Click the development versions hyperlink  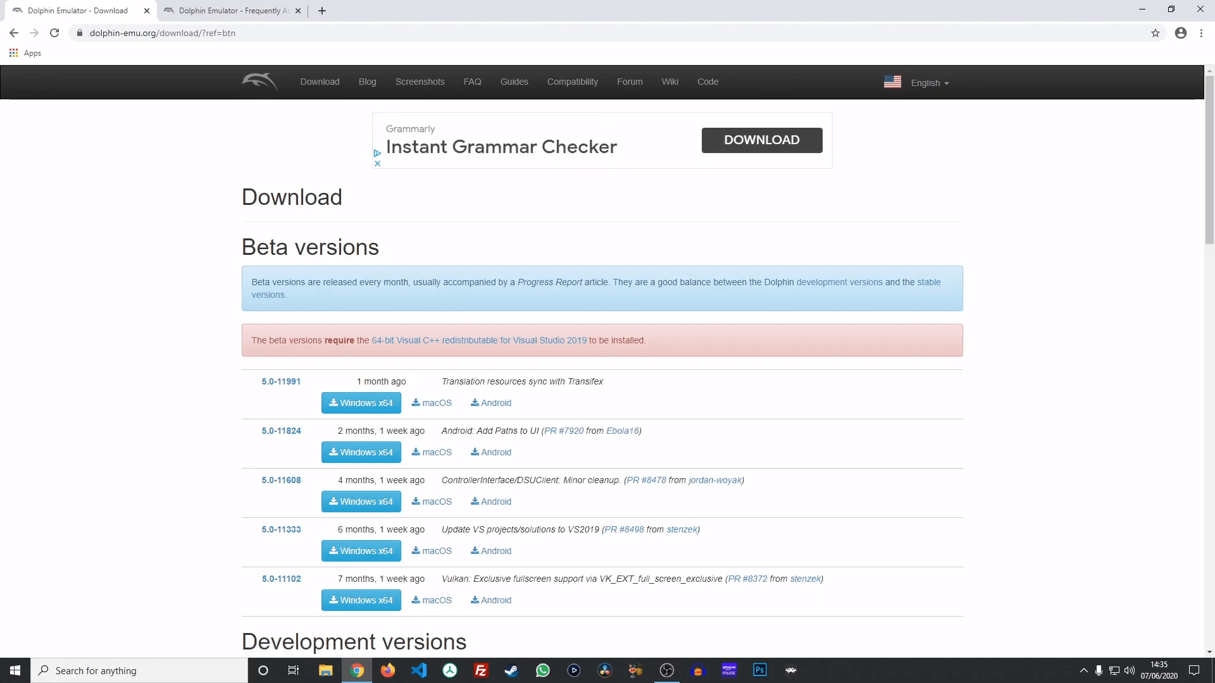(840, 282)
